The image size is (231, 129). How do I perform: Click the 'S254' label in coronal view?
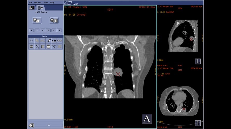(110, 10)
